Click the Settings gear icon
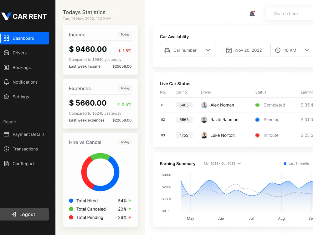Viewport: 313px width, 235px height. click(6, 97)
